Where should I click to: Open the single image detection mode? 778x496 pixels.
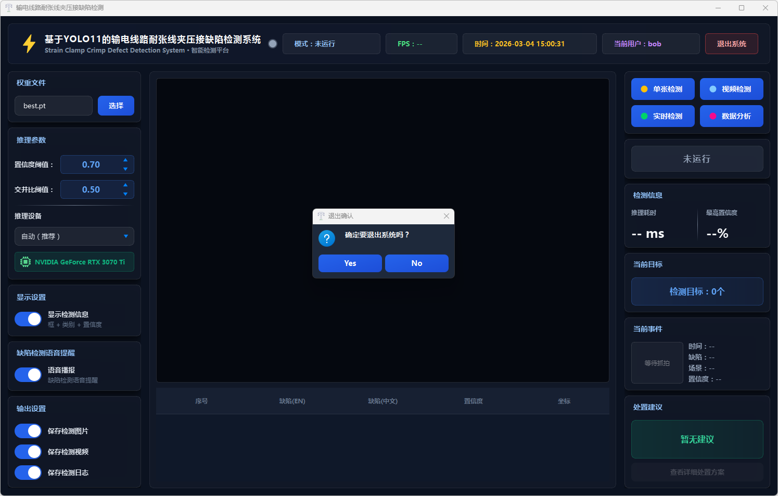coord(662,89)
